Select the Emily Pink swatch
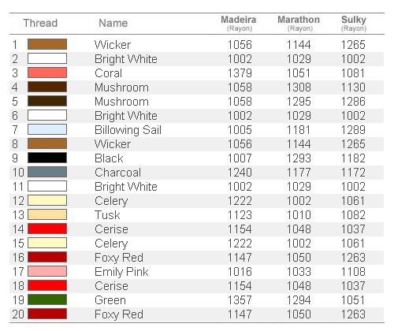 [47, 271]
